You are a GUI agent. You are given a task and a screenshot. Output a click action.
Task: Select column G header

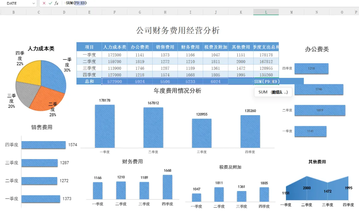pyautogui.click(x=140, y=12)
